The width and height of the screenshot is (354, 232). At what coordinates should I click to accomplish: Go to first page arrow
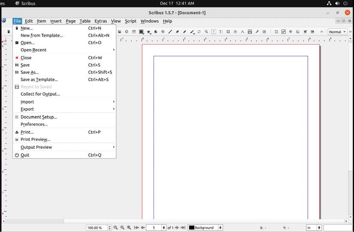(136, 227)
